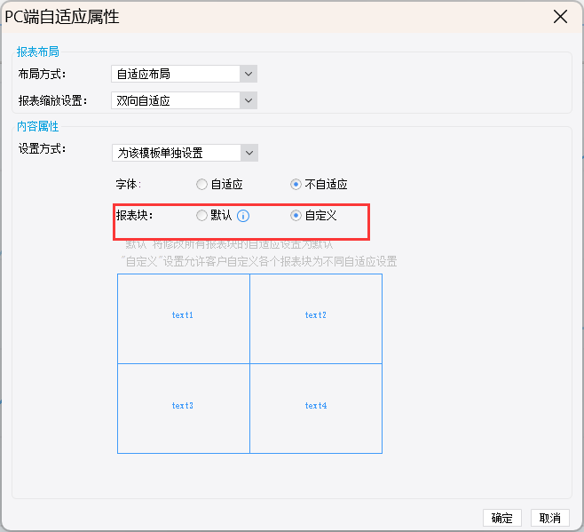
Task: Select the 不自适应 font radio button
Action: (x=296, y=185)
